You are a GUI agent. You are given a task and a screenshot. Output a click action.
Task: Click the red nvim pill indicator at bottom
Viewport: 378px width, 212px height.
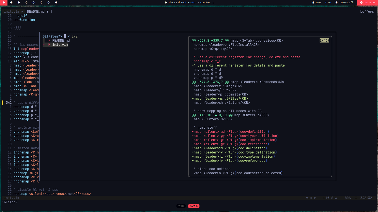193,206
